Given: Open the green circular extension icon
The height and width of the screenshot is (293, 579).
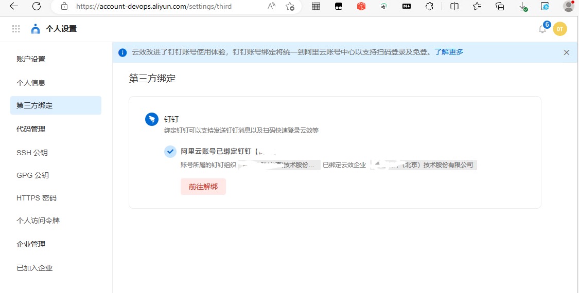Looking at the screenshot, I should click(x=384, y=6).
